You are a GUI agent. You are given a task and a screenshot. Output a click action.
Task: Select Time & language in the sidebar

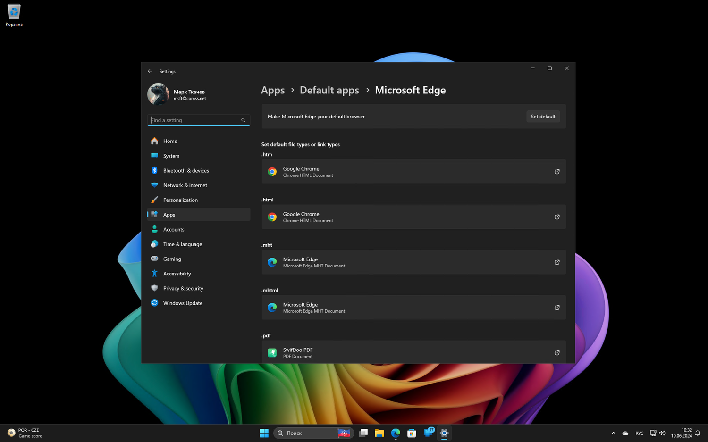(199, 244)
